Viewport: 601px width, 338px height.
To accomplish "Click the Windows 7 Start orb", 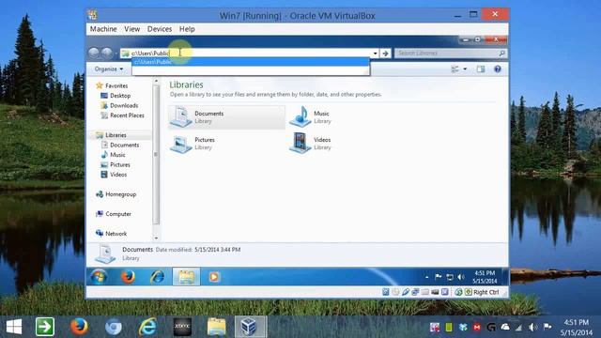I will tap(99, 277).
